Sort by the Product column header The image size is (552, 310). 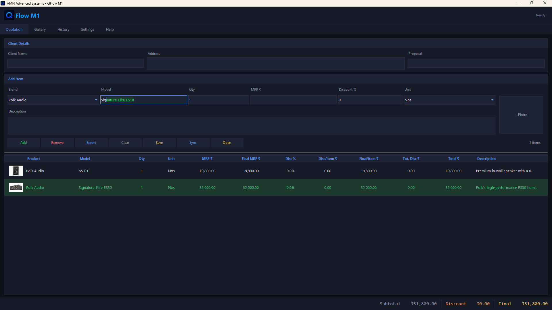coord(34,159)
